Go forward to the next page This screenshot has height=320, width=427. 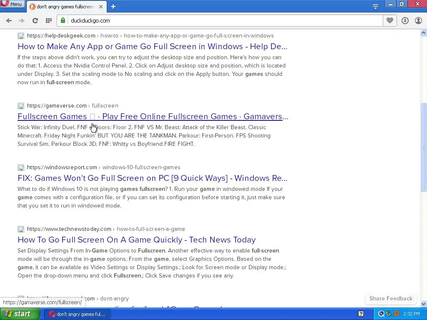[x=22, y=21]
